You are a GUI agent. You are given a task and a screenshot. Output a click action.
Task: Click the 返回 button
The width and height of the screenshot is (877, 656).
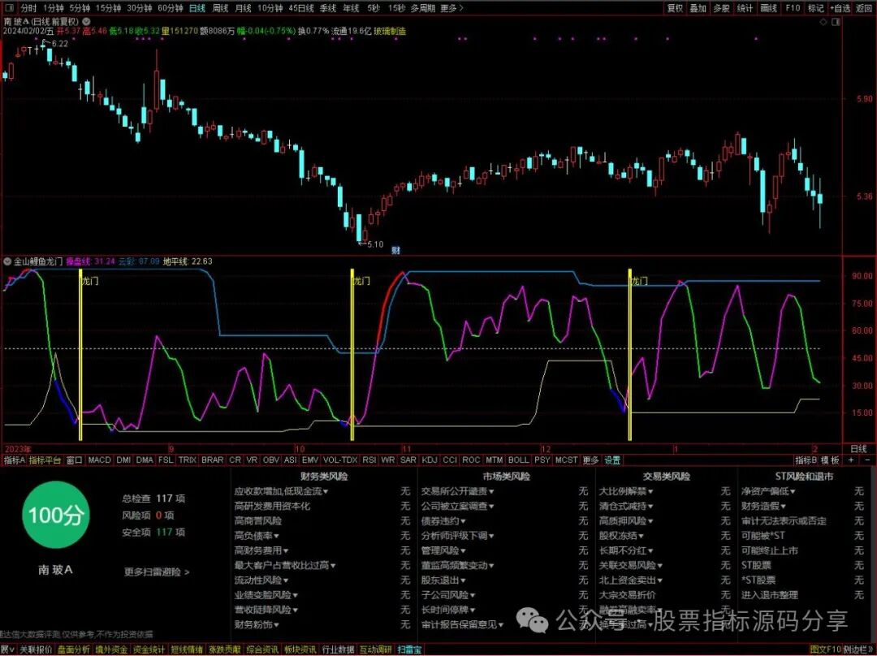pos(864,8)
